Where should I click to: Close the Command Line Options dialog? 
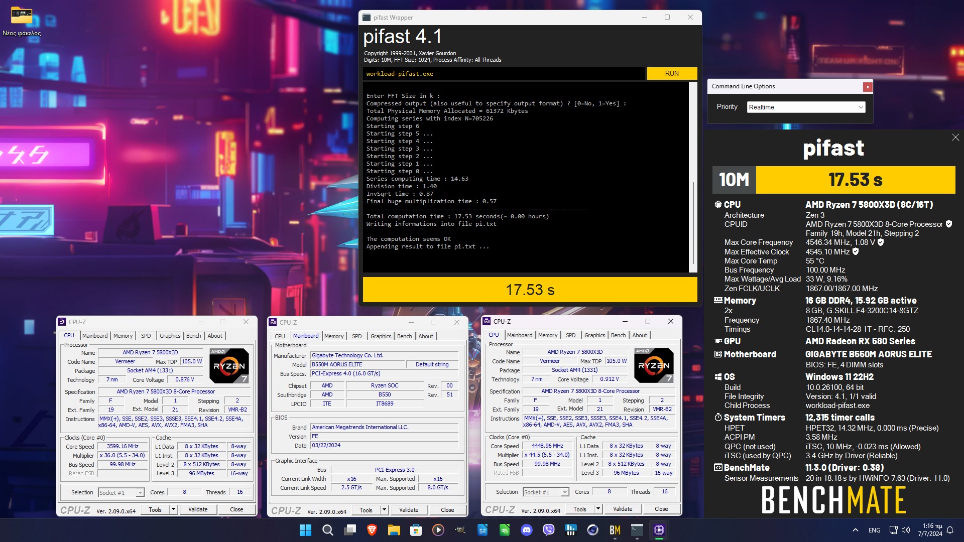click(867, 86)
